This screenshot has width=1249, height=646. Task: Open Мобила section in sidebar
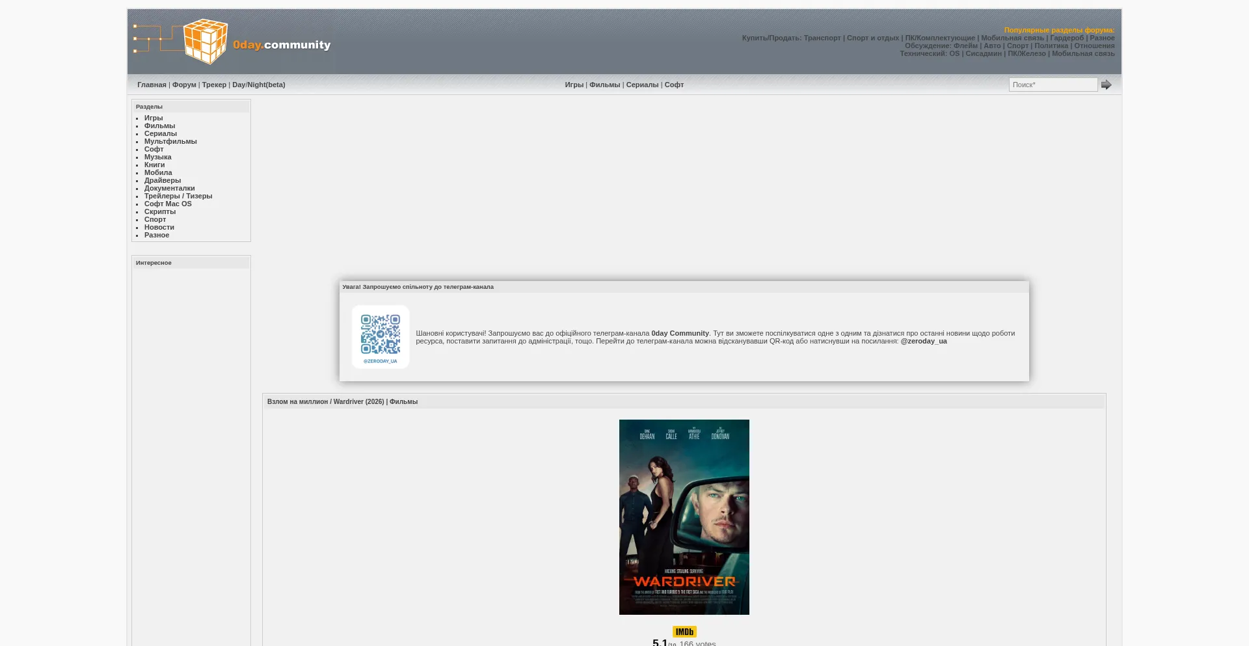(158, 172)
